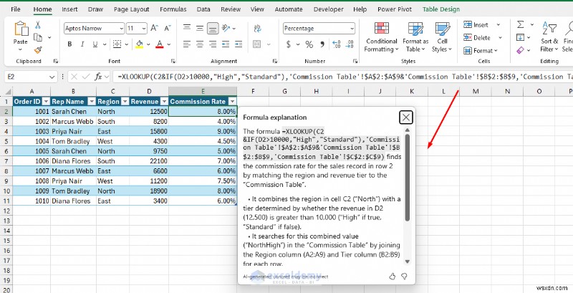Open the fill color dropdown arrow
Screen dimensions: 573x293
148,44
